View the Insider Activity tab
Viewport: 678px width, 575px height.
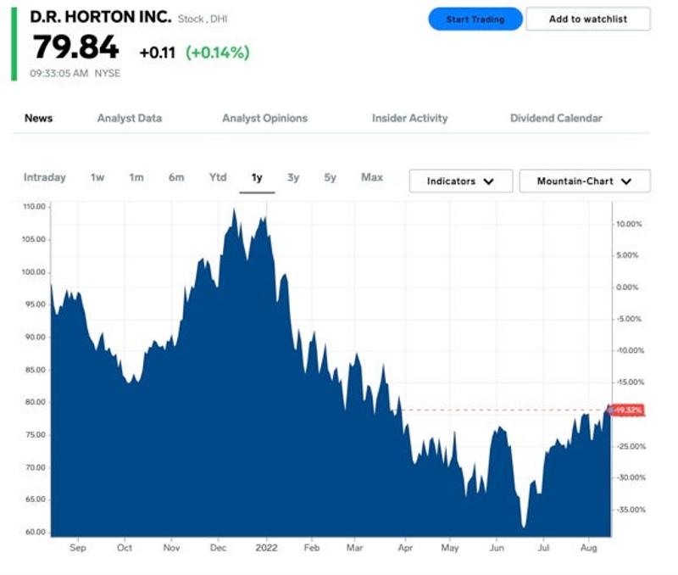coord(409,118)
